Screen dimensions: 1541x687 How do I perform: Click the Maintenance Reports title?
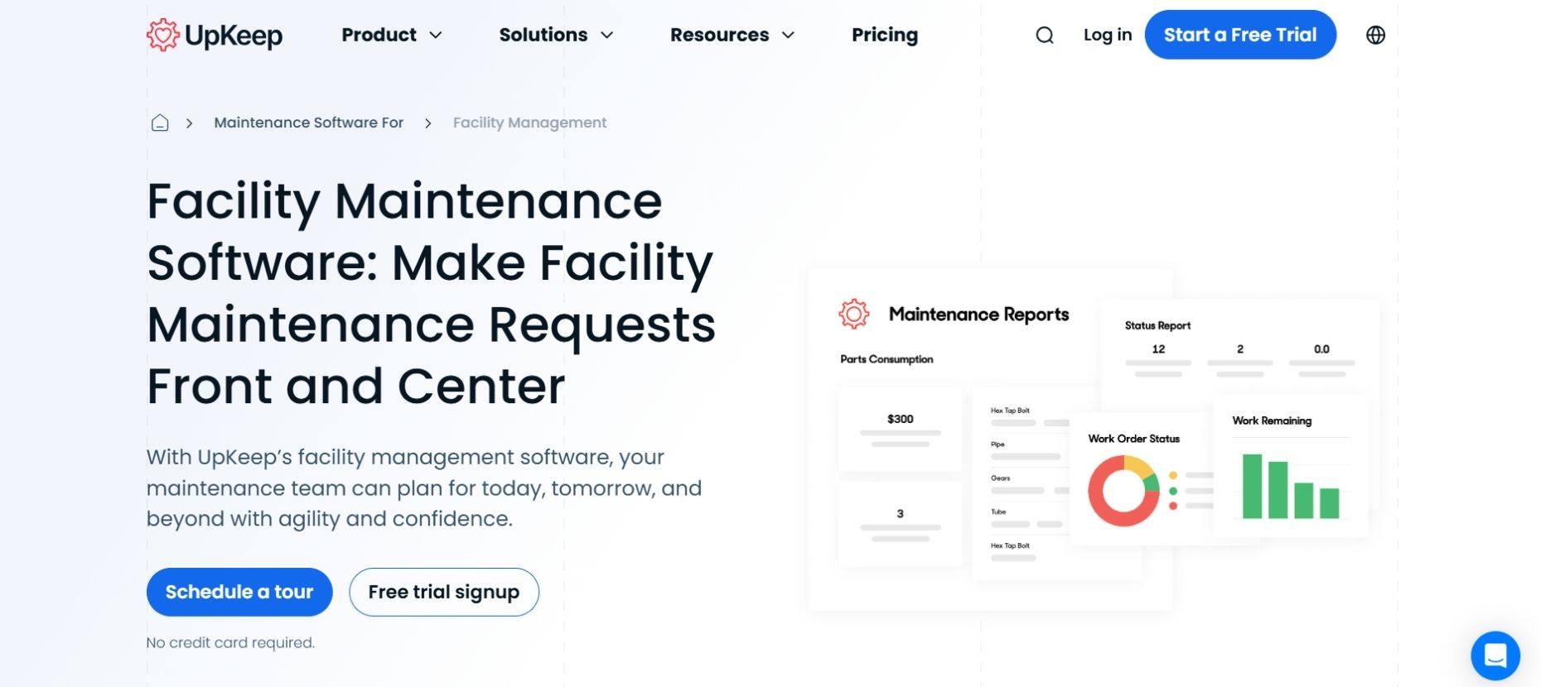pyautogui.click(x=978, y=315)
